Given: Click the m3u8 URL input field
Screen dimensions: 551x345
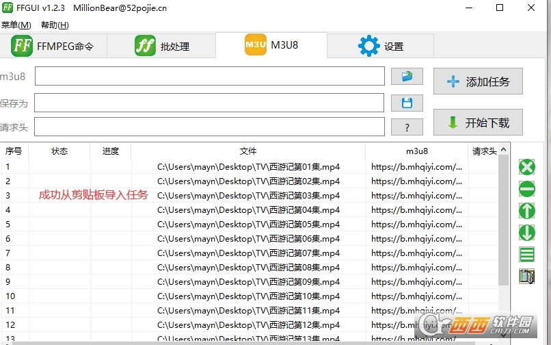Looking at the screenshot, I should 209,76.
